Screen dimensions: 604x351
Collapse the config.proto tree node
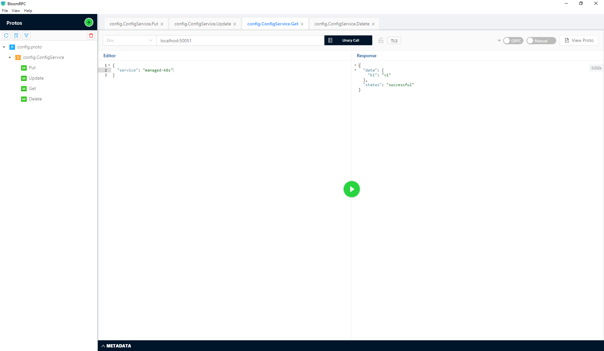tap(4, 47)
